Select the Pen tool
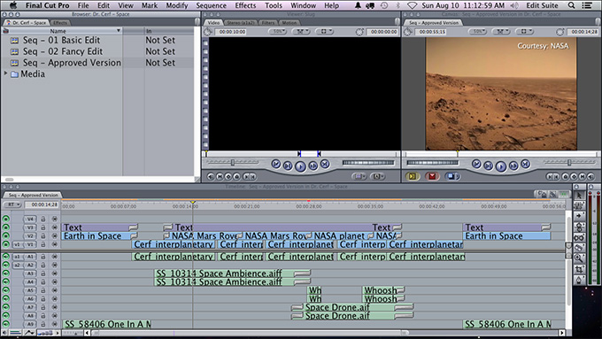Image resolution: width=602 pixels, height=339 pixels. (579, 280)
